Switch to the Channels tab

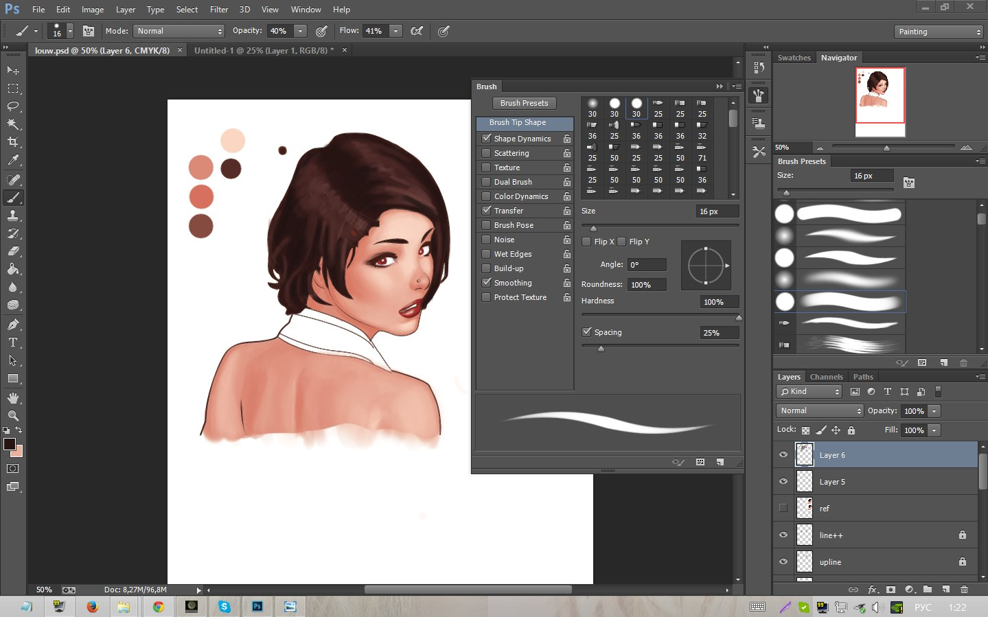pyautogui.click(x=826, y=377)
